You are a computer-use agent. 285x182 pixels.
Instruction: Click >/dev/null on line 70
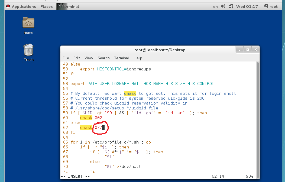click(x=129, y=166)
